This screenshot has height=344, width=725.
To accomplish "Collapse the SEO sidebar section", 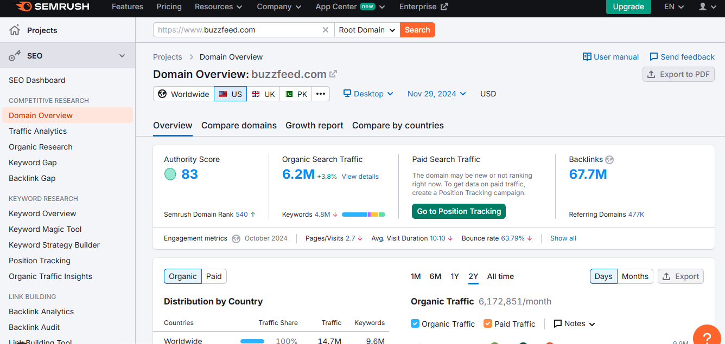I will [122, 56].
